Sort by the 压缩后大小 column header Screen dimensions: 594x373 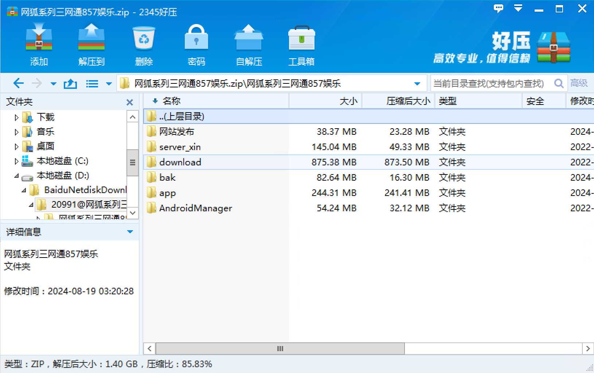coord(408,101)
